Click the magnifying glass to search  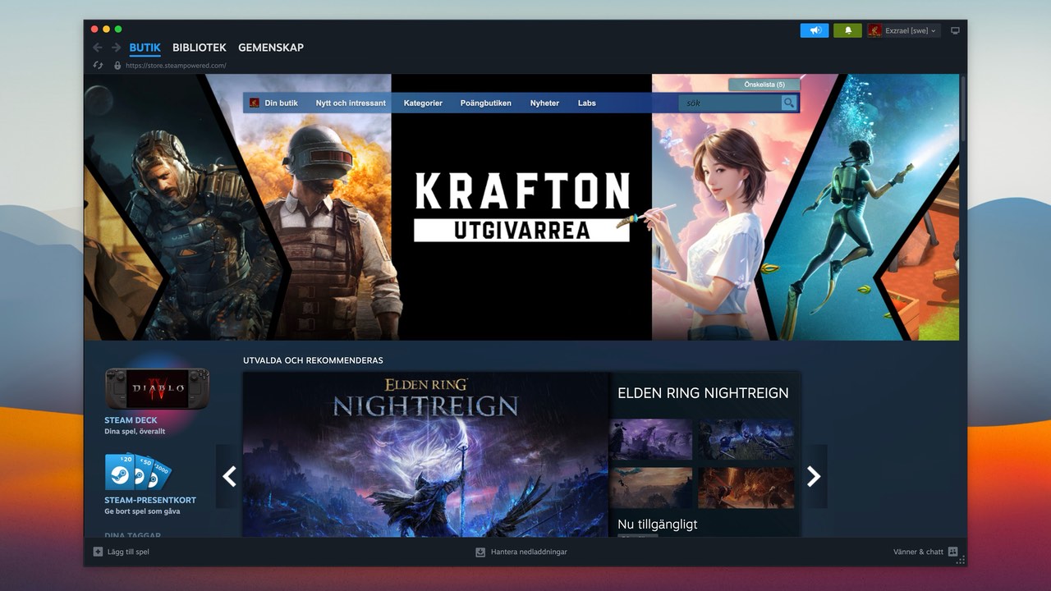coord(787,103)
